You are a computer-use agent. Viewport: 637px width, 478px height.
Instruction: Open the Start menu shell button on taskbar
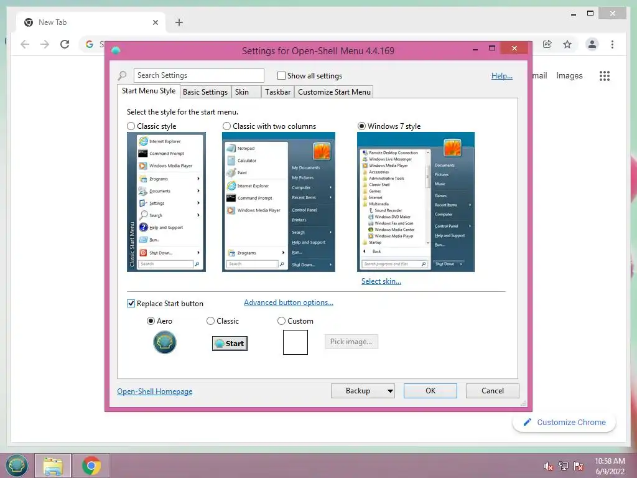(17, 466)
